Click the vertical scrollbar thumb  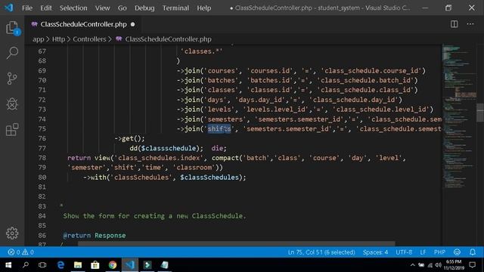point(480,113)
